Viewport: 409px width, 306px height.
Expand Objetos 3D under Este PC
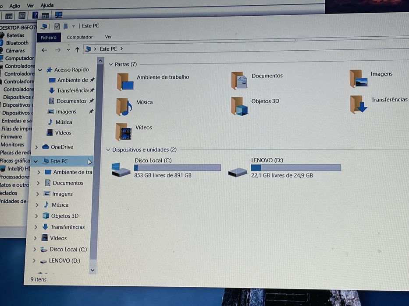(x=36, y=216)
